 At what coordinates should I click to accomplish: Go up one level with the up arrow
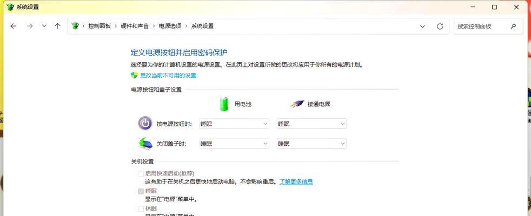(x=57, y=26)
